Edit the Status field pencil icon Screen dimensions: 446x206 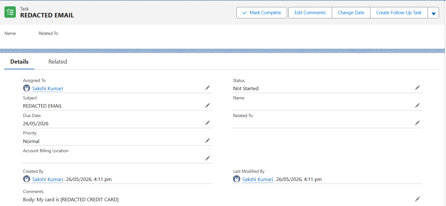(x=418, y=88)
